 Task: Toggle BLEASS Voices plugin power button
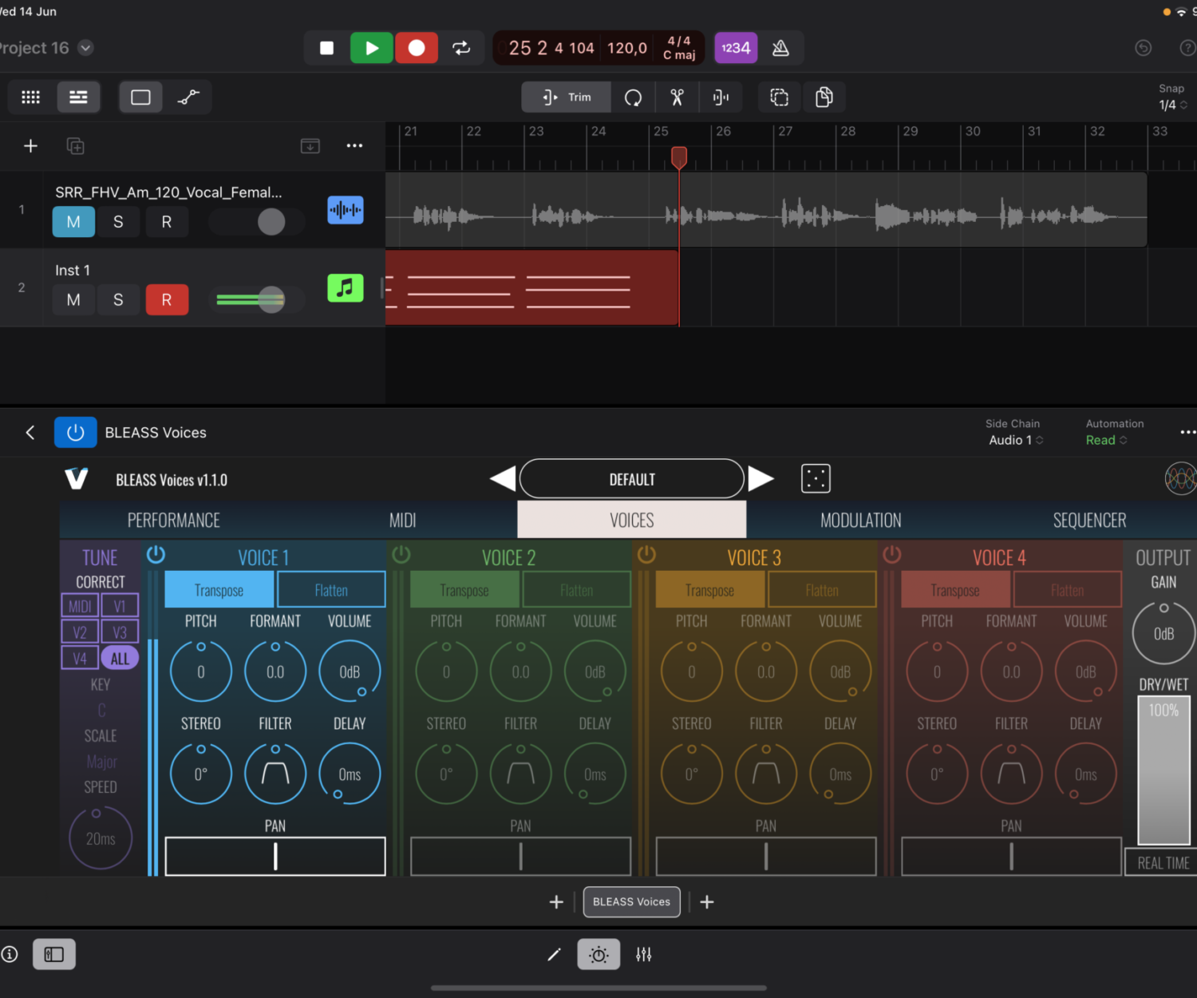76,433
